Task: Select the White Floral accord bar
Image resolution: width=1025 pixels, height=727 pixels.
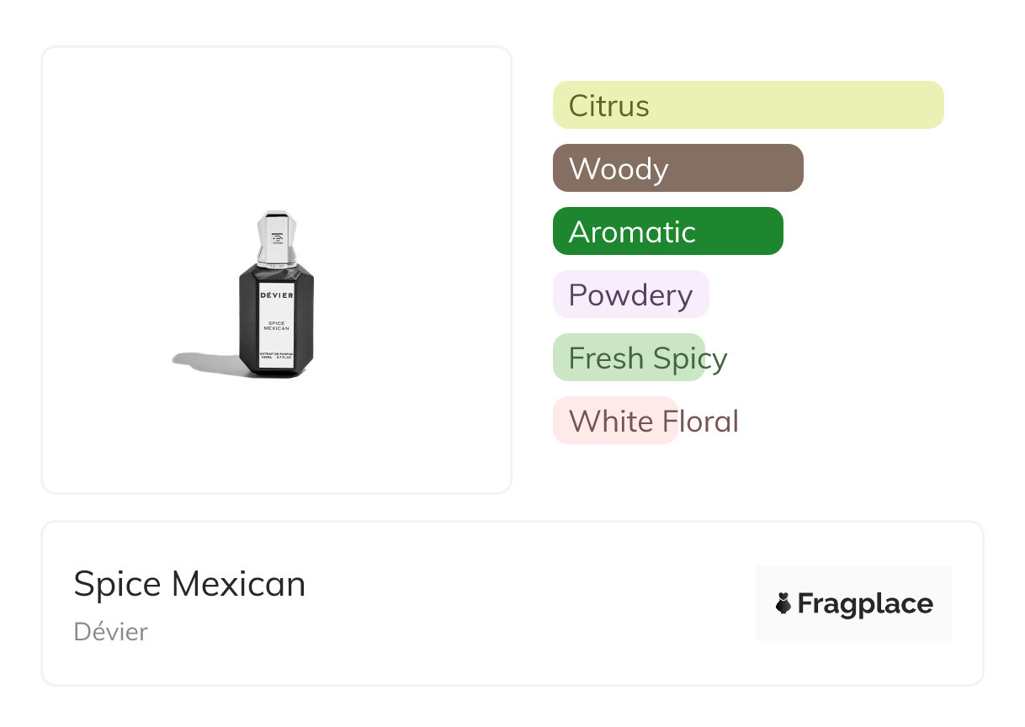Action: click(x=615, y=421)
